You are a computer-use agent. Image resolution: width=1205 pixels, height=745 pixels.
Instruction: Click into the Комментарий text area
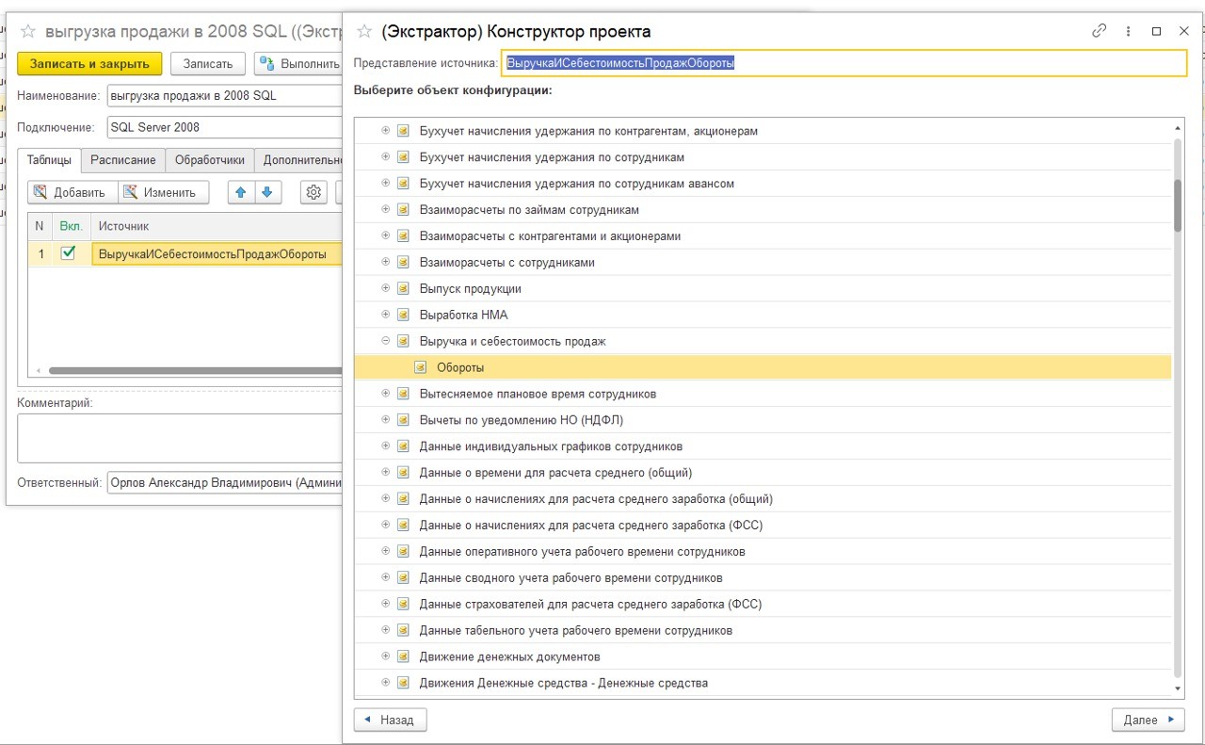[x=179, y=439]
